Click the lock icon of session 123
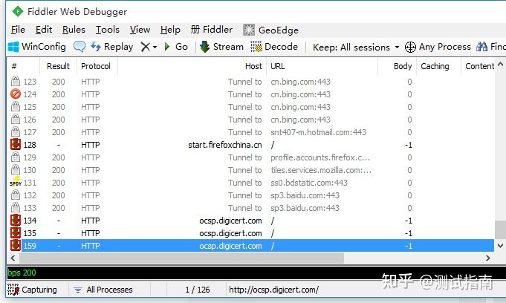This screenshot has height=303, width=506. 15,81
